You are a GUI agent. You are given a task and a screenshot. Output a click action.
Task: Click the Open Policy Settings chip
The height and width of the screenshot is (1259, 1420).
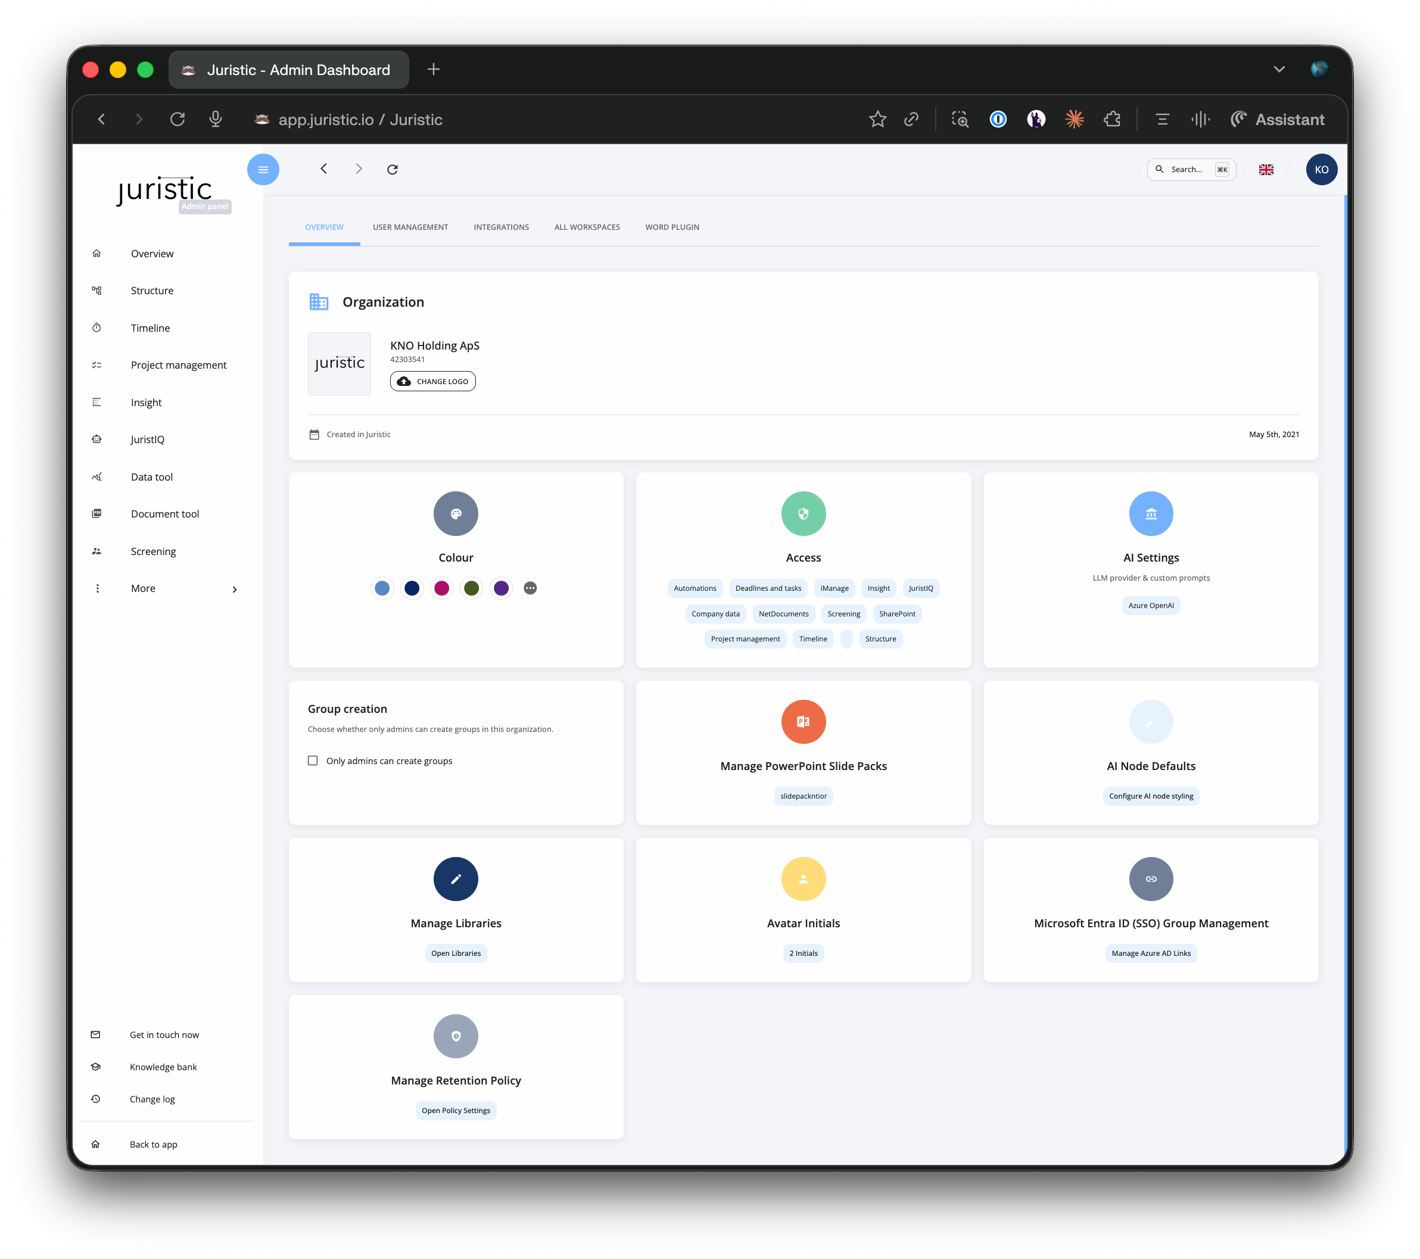click(456, 1110)
